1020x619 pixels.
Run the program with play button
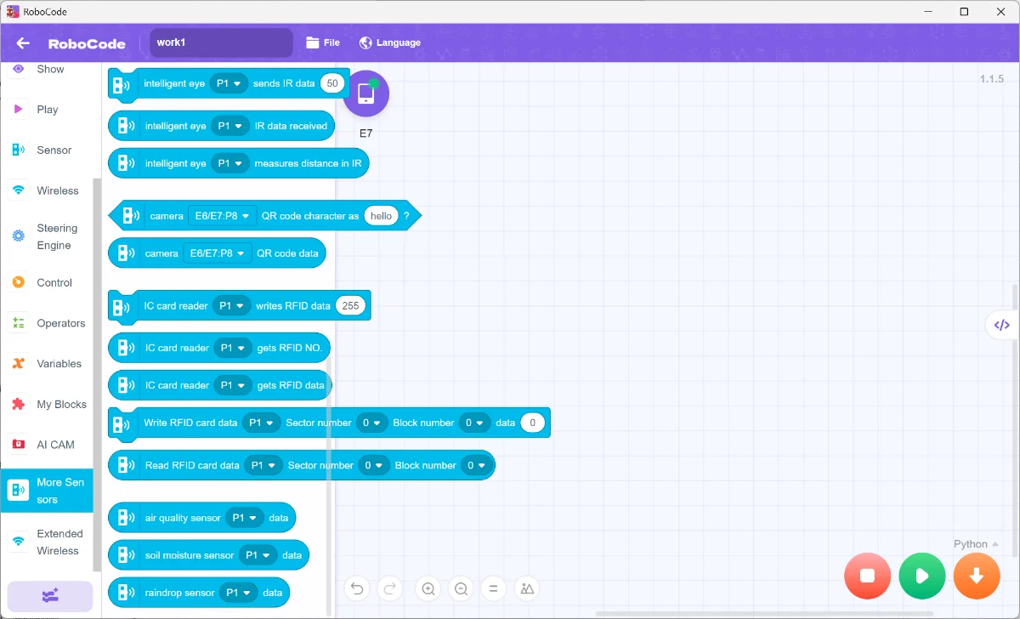click(x=922, y=576)
